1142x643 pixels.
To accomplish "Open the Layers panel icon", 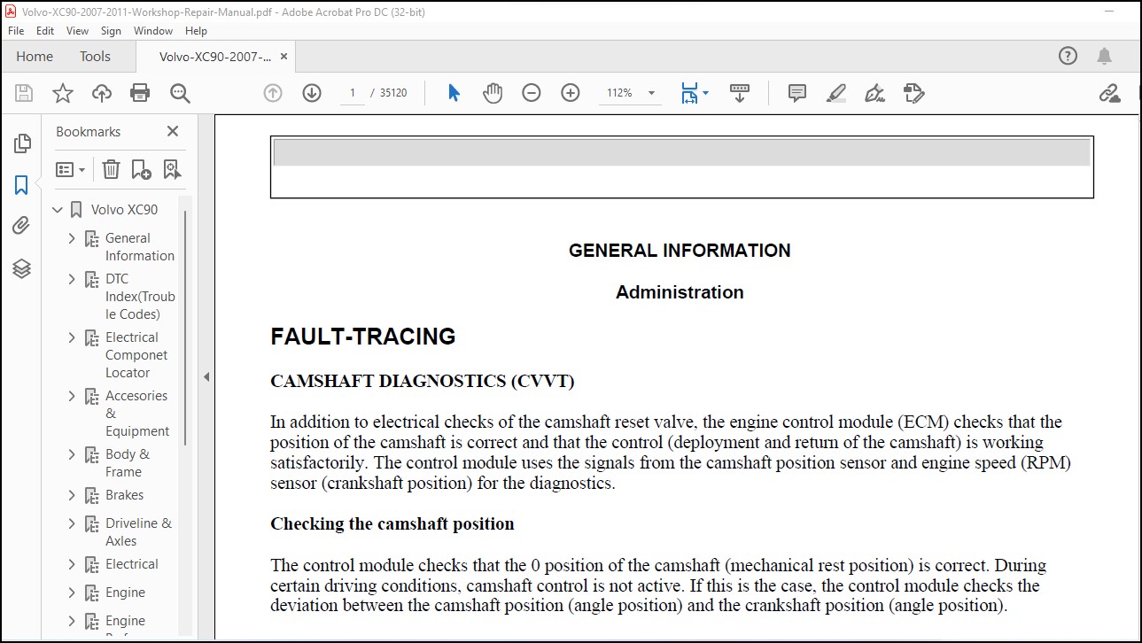I will click(x=22, y=269).
